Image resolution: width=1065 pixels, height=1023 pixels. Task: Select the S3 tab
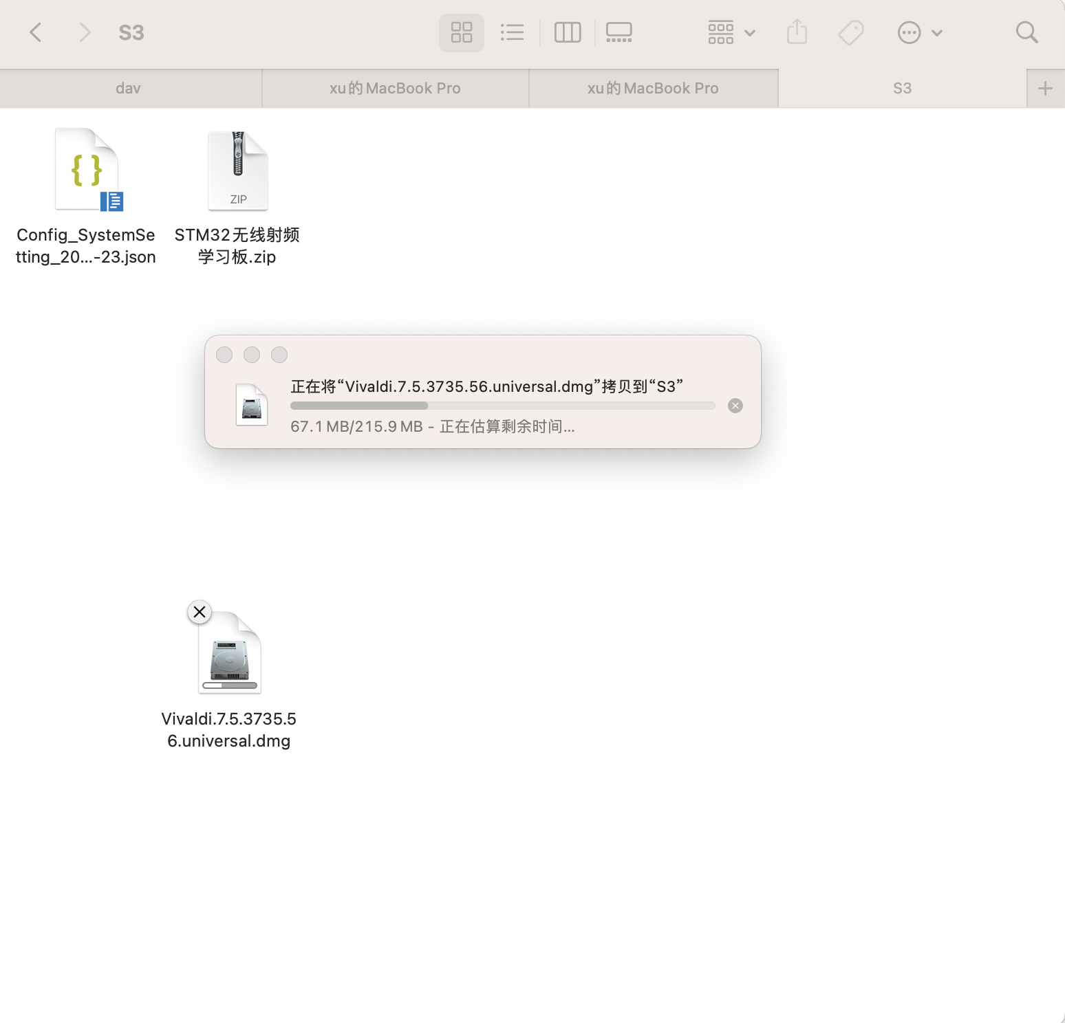point(902,88)
